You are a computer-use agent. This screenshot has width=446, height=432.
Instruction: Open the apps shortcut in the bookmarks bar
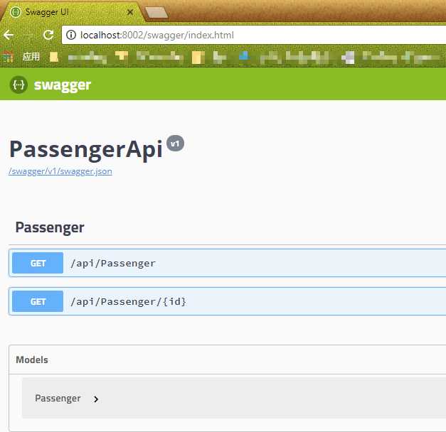click(21, 57)
